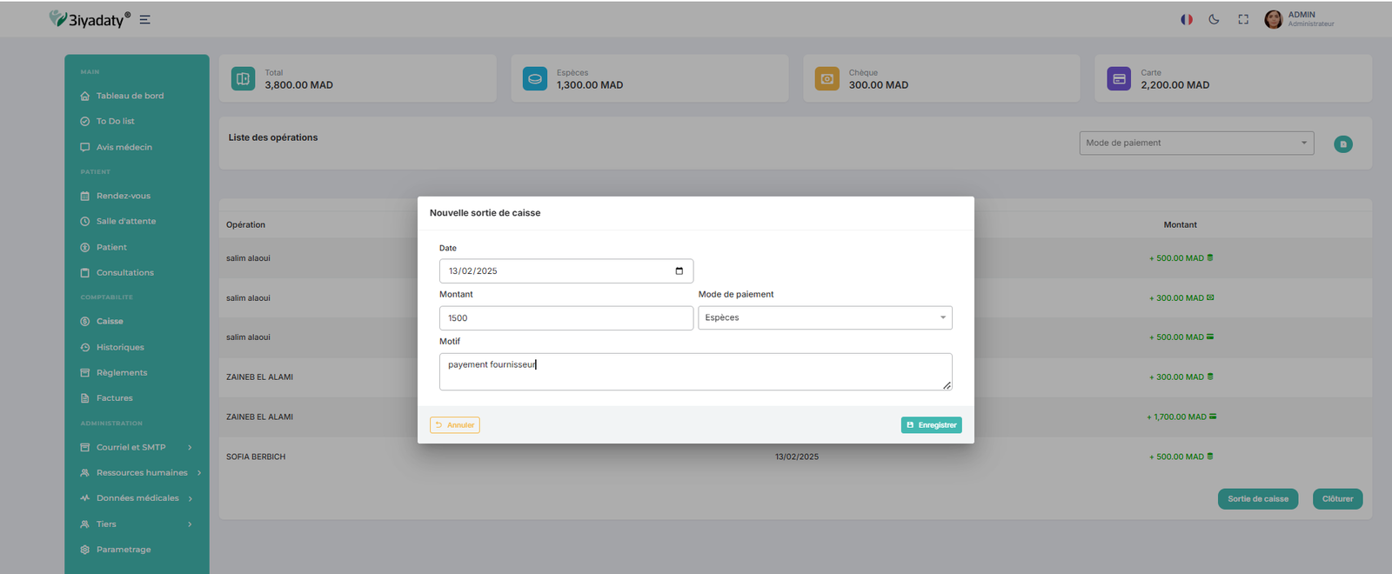The height and width of the screenshot is (574, 1392).
Task: Open Caisse in the sidebar
Action: [110, 322]
